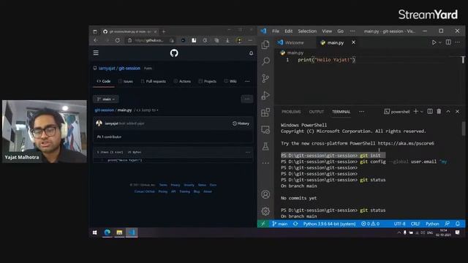Open the Actions tab on GitHub
Viewport: 468px width, 263px height.
(182, 81)
